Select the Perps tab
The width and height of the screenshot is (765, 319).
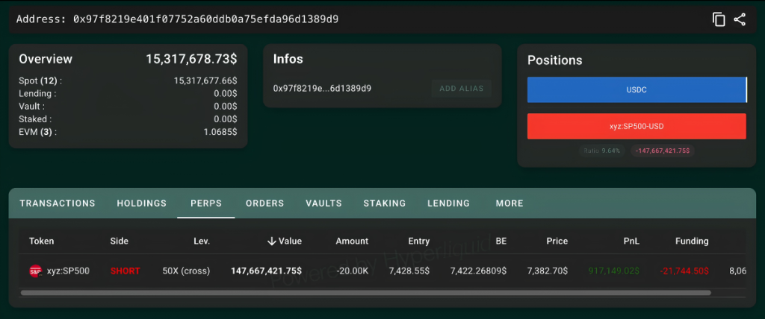pos(206,203)
